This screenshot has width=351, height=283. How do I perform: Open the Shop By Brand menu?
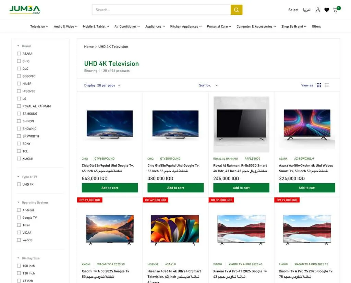294,26
